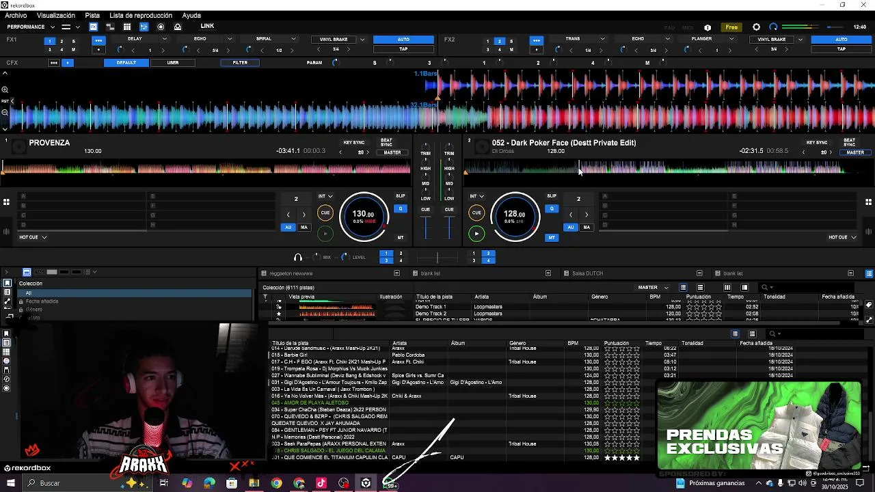This screenshot has width=875, height=492.
Task: Toggle the deck 2 Quantize Q button
Action: (x=552, y=208)
